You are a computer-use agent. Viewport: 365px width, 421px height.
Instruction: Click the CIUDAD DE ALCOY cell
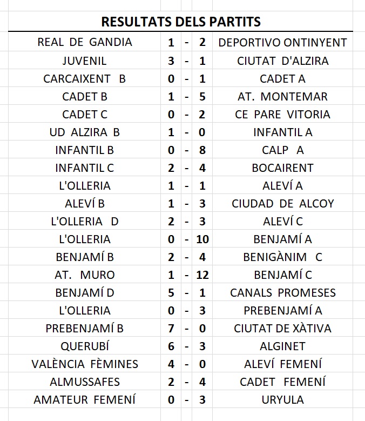click(283, 203)
